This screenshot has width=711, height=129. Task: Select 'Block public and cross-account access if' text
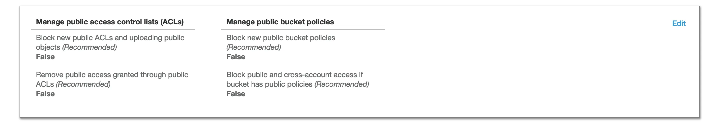pyautogui.click(x=294, y=75)
